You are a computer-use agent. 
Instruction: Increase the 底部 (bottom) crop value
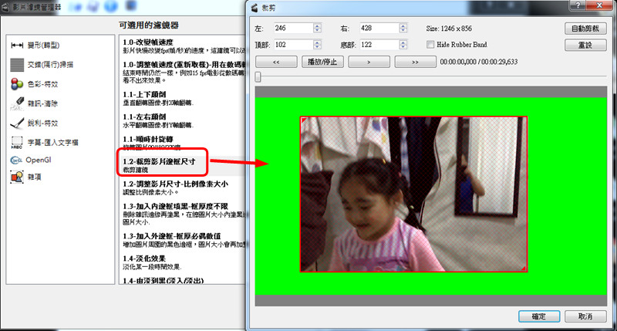(403, 42)
